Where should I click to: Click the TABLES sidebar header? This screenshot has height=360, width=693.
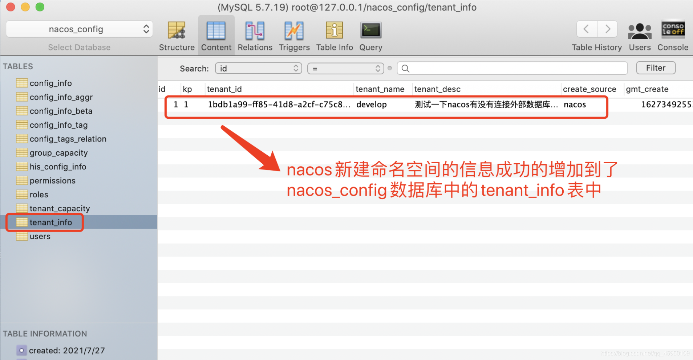(x=18, y=66)
